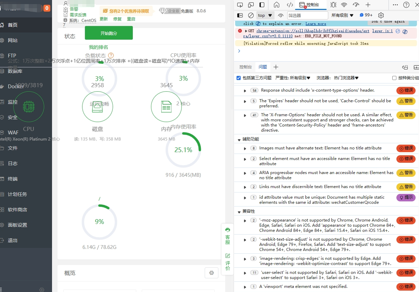Clear the console with the ban icon

(251, 15)
